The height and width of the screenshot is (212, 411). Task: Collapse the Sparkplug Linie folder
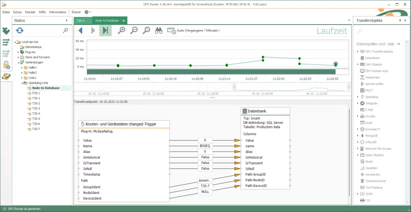(x=22, y=83)
